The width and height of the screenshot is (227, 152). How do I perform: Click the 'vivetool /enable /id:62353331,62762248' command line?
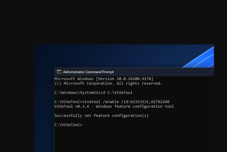click(x=112, y=102)
